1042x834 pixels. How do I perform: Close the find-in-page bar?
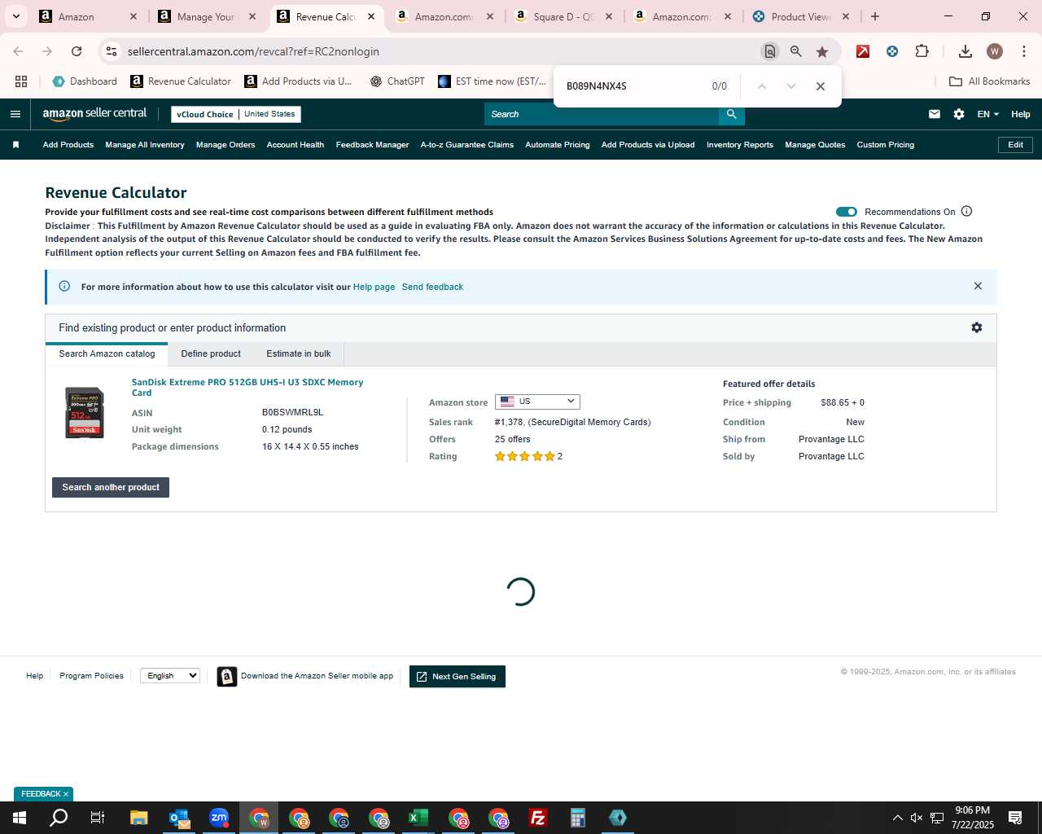(x=821, y=86)
